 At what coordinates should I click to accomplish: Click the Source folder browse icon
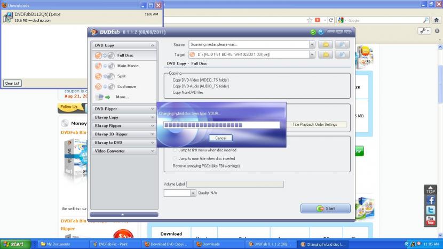(326, 44)
